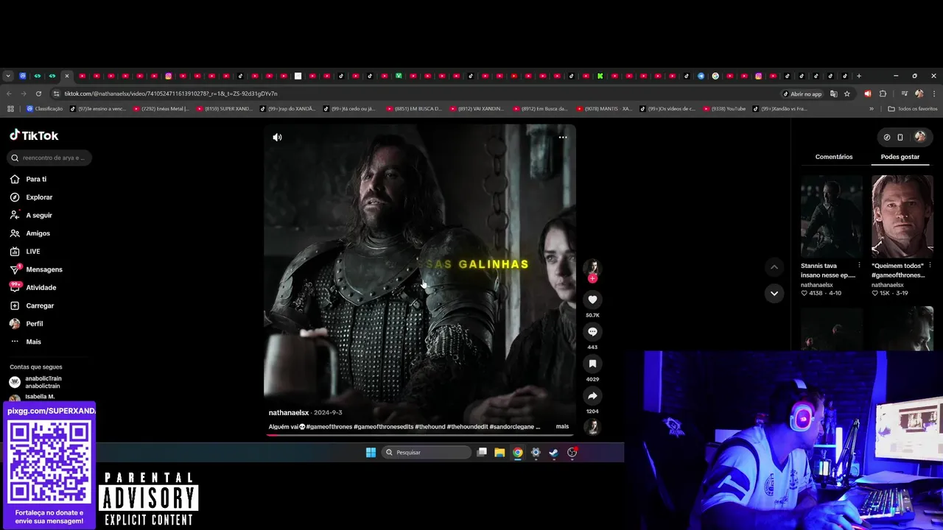943x530 pixels.
Task: Open Enéas Metal bookmark
Action: click(x=161, y=109)
